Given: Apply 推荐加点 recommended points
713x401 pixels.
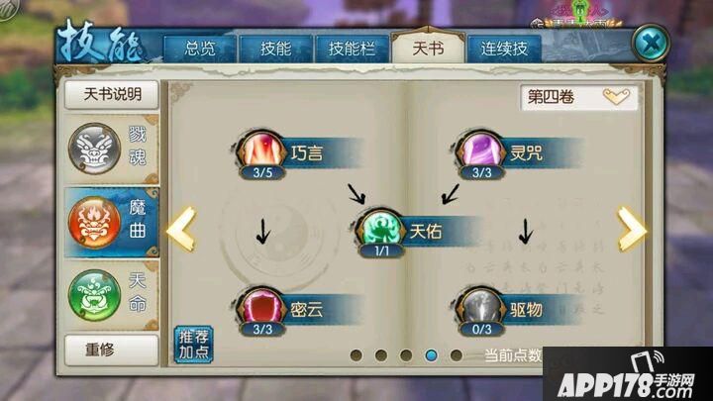Looking at the screenshot, I should 194,345.
